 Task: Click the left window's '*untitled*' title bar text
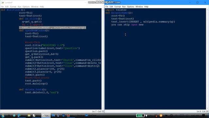point(9,3)
